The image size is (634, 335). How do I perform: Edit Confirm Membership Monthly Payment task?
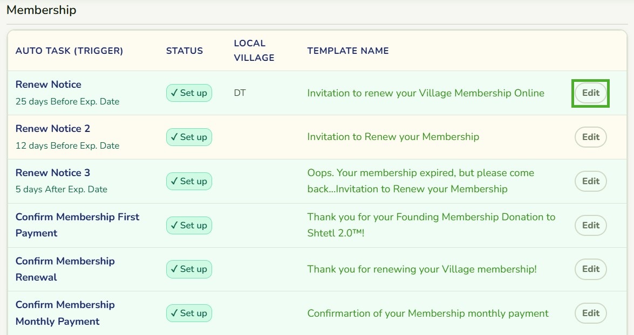point(590,313)
